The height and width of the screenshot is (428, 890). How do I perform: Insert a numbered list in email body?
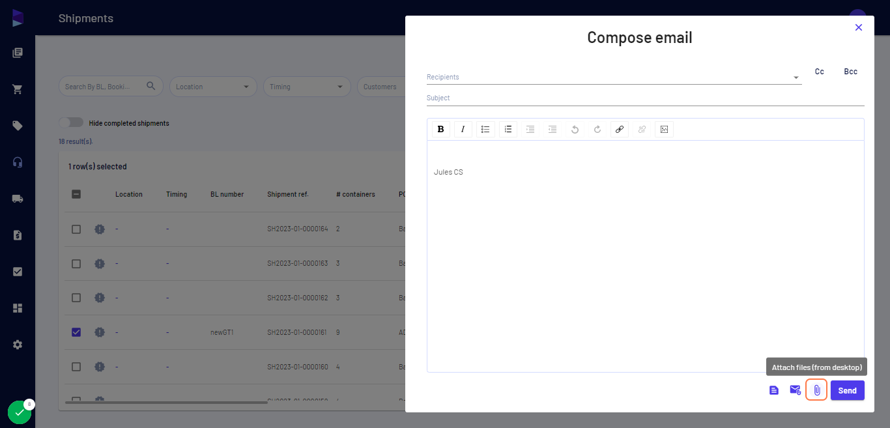(x=508, y=129)
